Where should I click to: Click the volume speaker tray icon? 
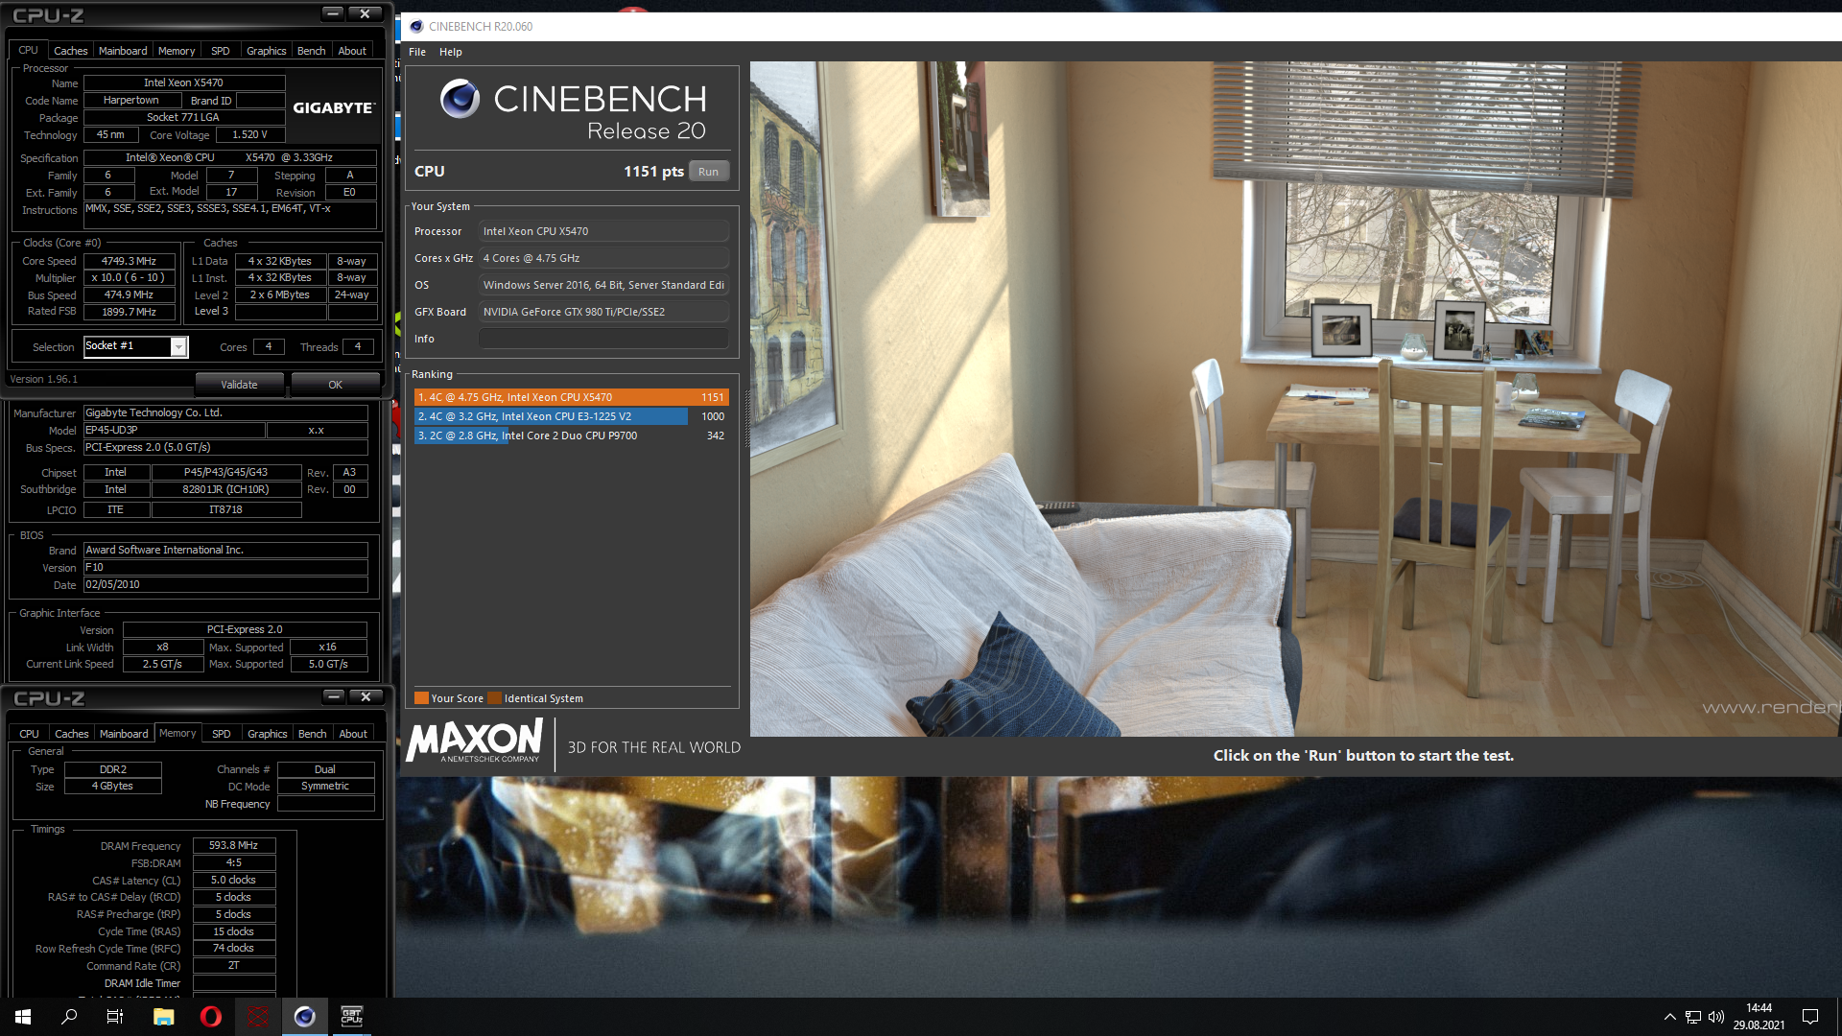click(1716, 1017)
